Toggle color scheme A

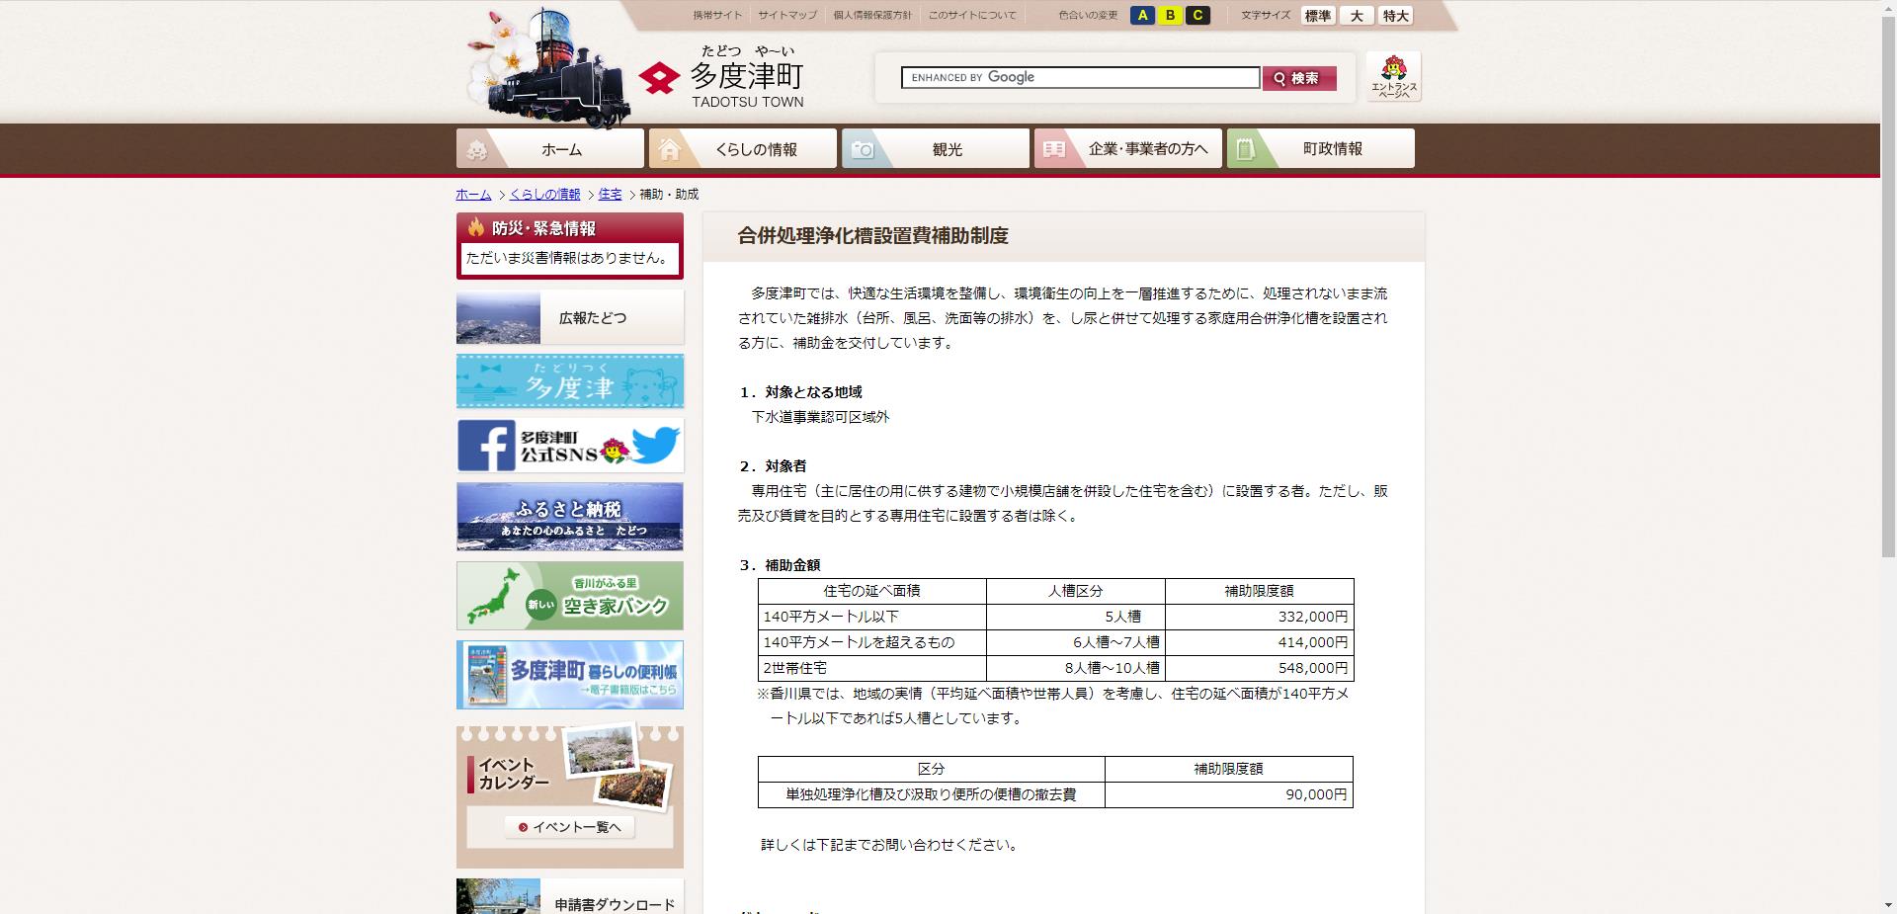click(x=1144, y=15)
